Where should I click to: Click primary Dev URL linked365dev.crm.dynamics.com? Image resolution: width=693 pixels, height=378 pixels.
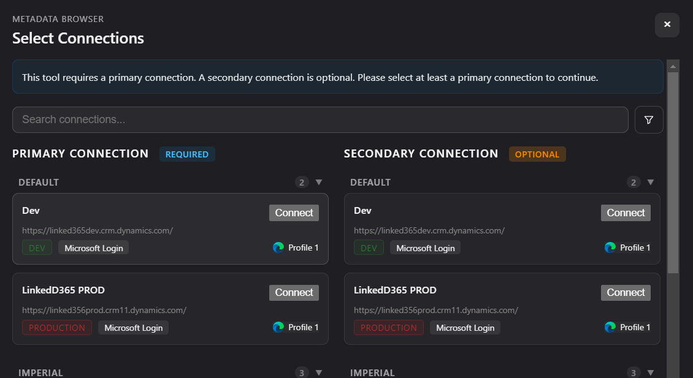coord(98,230)
